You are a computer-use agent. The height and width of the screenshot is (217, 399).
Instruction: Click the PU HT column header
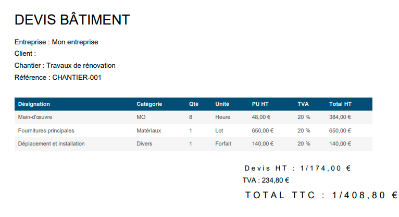(260, 104)
